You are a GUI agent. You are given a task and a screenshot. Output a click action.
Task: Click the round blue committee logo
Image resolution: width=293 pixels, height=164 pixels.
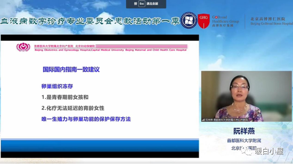point(189,21)
